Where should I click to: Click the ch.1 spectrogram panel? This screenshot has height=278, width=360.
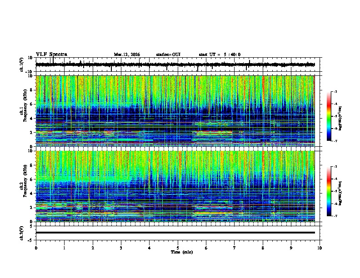coord(175,111)
